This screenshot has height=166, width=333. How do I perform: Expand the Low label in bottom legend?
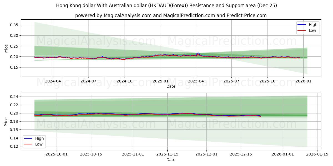[x=39, y=144]
